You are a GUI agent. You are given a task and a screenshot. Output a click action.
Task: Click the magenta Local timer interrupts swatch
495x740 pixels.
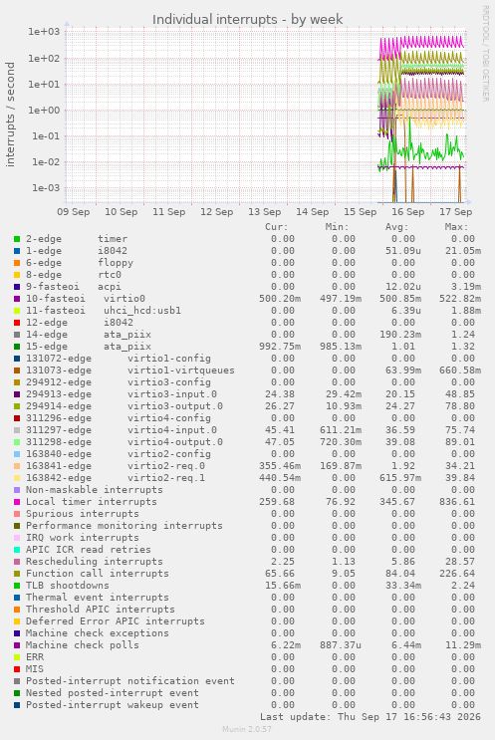click(x=17, y=502)
